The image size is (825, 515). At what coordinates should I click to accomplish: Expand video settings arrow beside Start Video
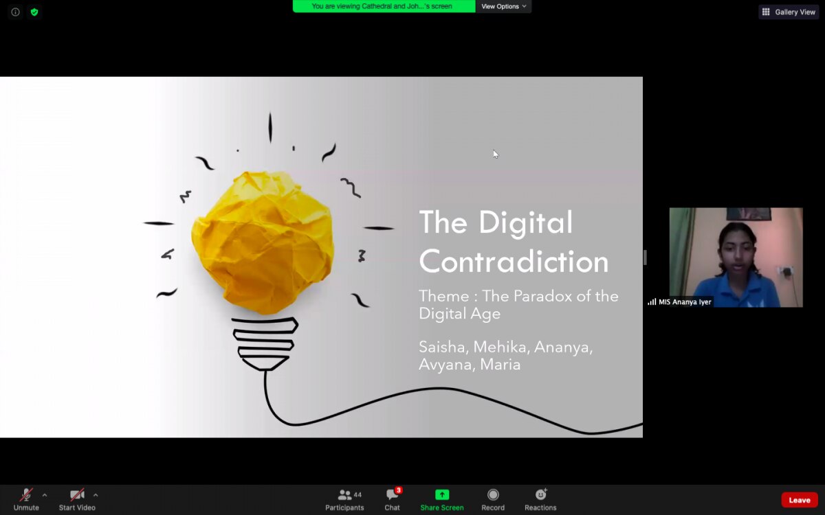click(x=96, y=494)
